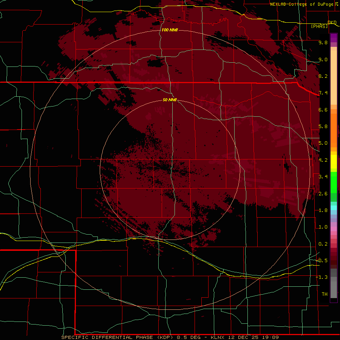Viewport: 340px width, 340px height.
Task: Click the 4.2 scale value
Action: [323, 160]
